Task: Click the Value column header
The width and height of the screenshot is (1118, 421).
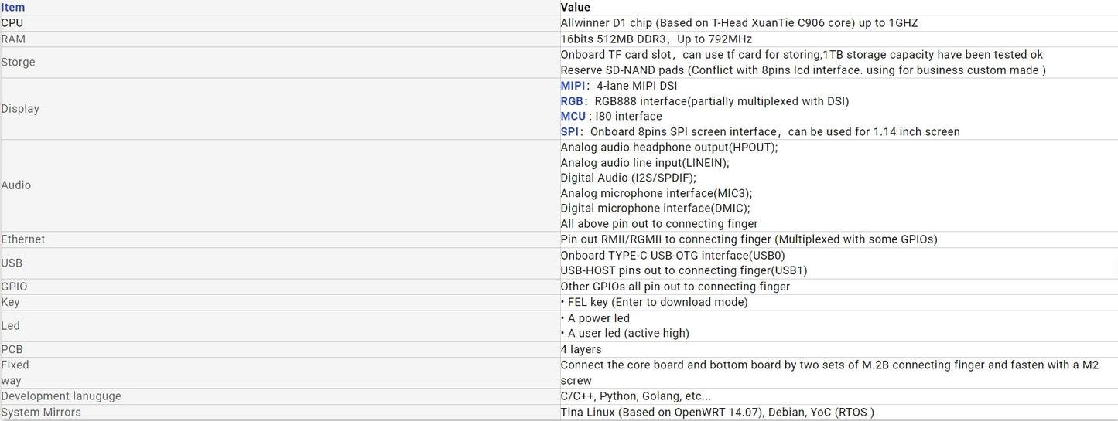Action: point(575,8)
